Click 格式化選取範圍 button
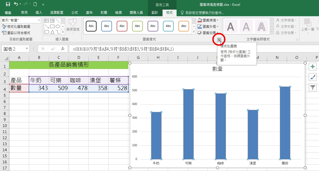319x171 pixels. point(16,27)
